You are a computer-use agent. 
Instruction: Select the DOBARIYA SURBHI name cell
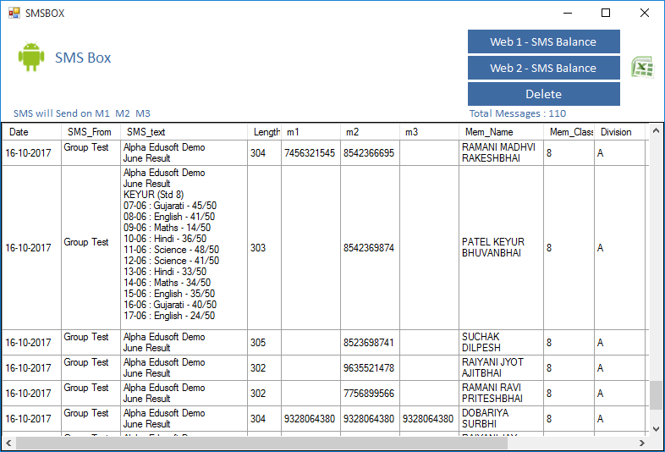500,419
